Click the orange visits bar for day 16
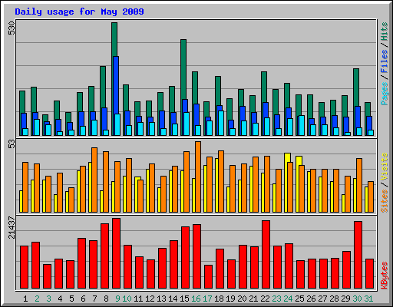 [x=198, y=177]
